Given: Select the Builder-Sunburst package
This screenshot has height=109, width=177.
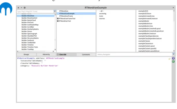Looking at the screenshot, I should [28, 40].
